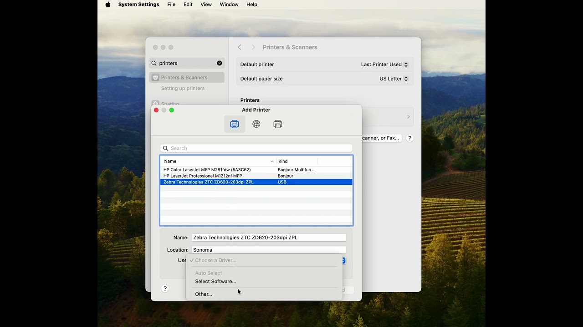This screenshot has width=583, height=327.
Task: Select Zebra Technologies ZTC ZD620-203dpi ZPL row
Action: (x=256, y=182)
